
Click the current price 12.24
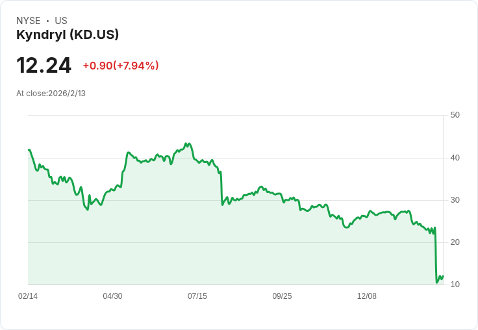[x=44, y=66]
